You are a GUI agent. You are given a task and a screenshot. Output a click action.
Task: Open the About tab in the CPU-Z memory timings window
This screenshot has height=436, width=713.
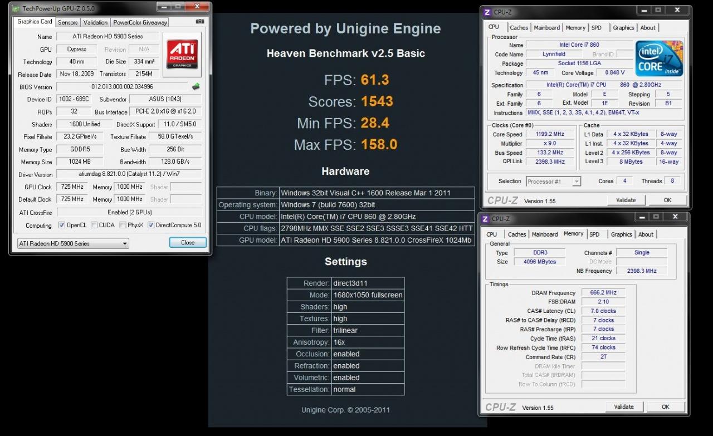pyautogui.click(x=646, y=234)
